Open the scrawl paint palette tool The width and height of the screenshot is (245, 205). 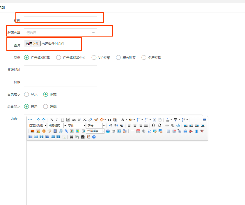click(x=49, y=131)
